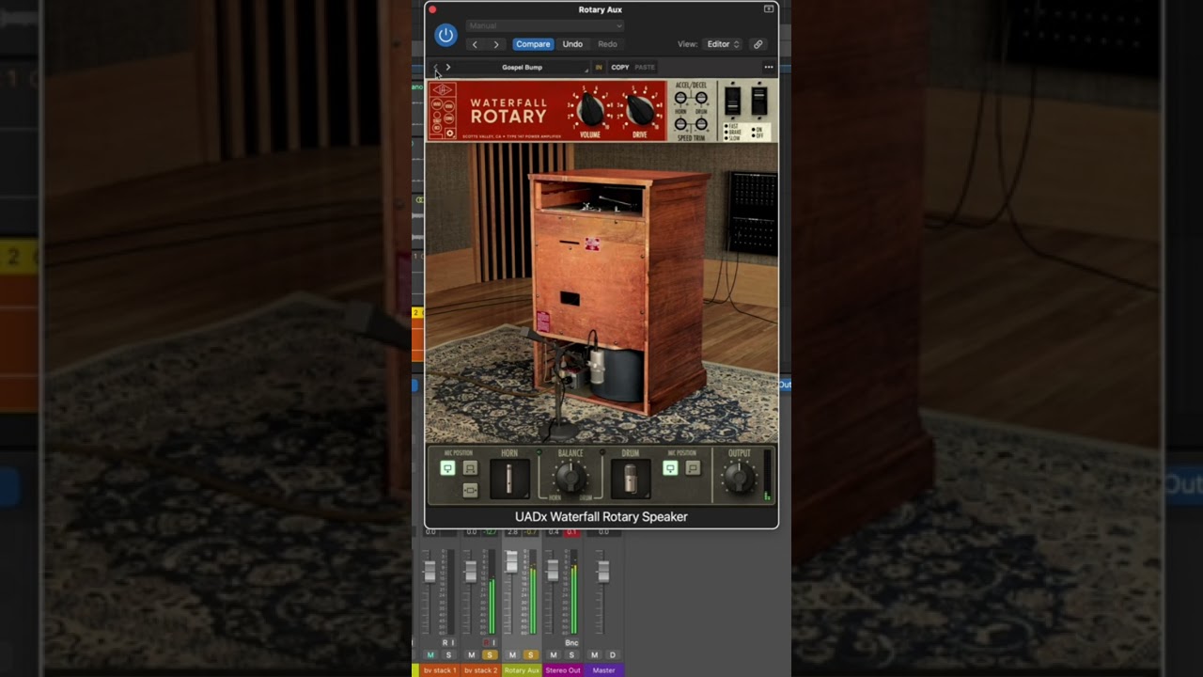Click input monitoring I on bv stack 1

point(453,642)
